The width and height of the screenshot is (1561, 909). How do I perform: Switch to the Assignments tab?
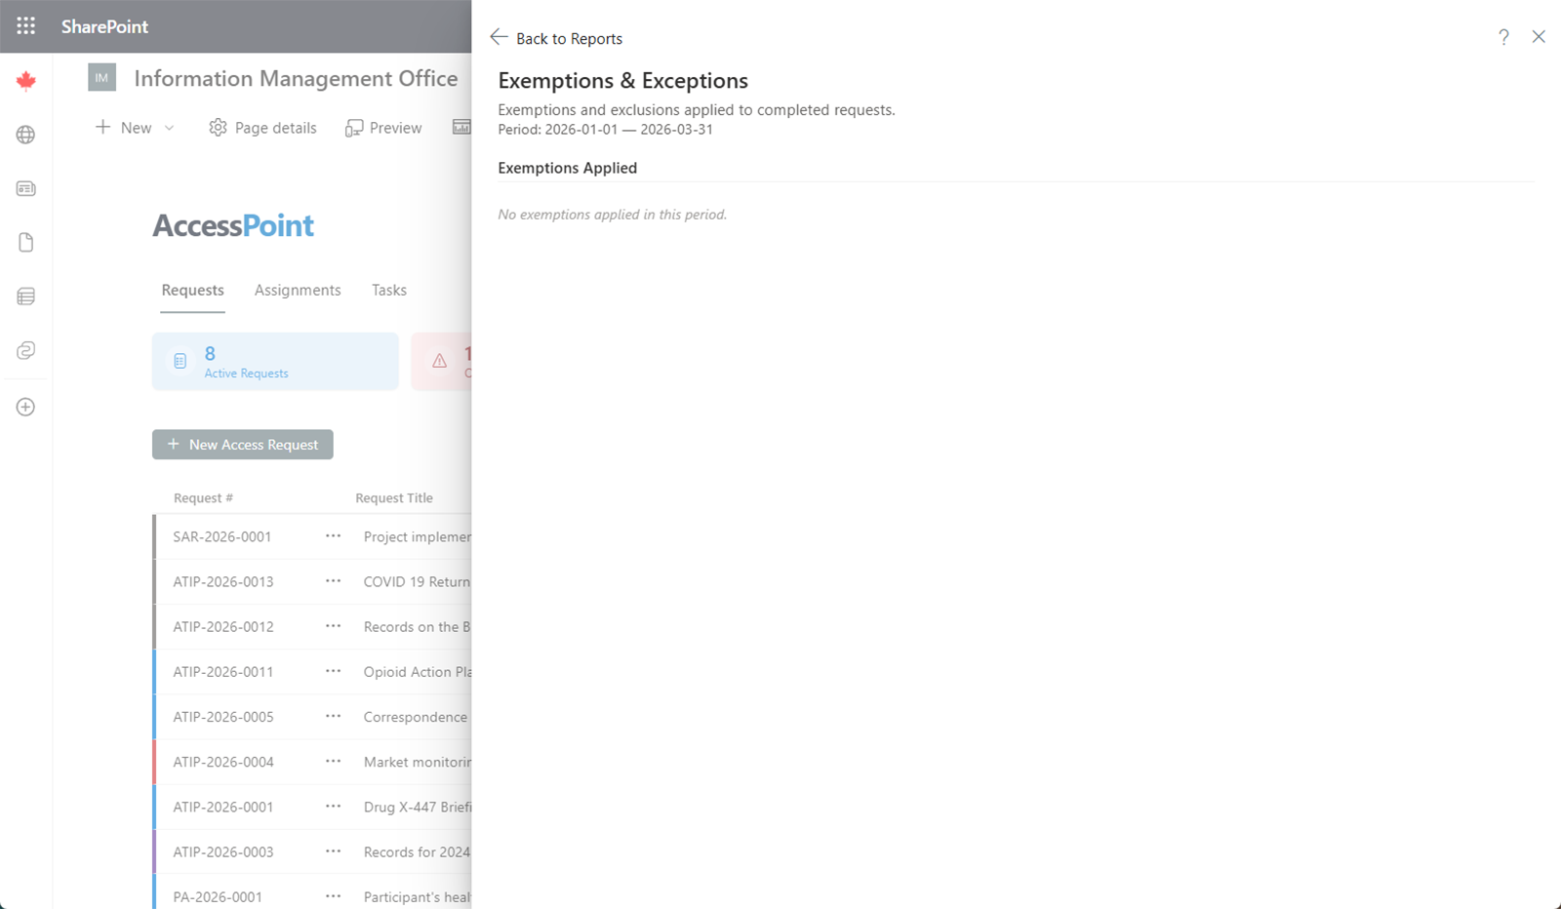[x=298, y=290]
